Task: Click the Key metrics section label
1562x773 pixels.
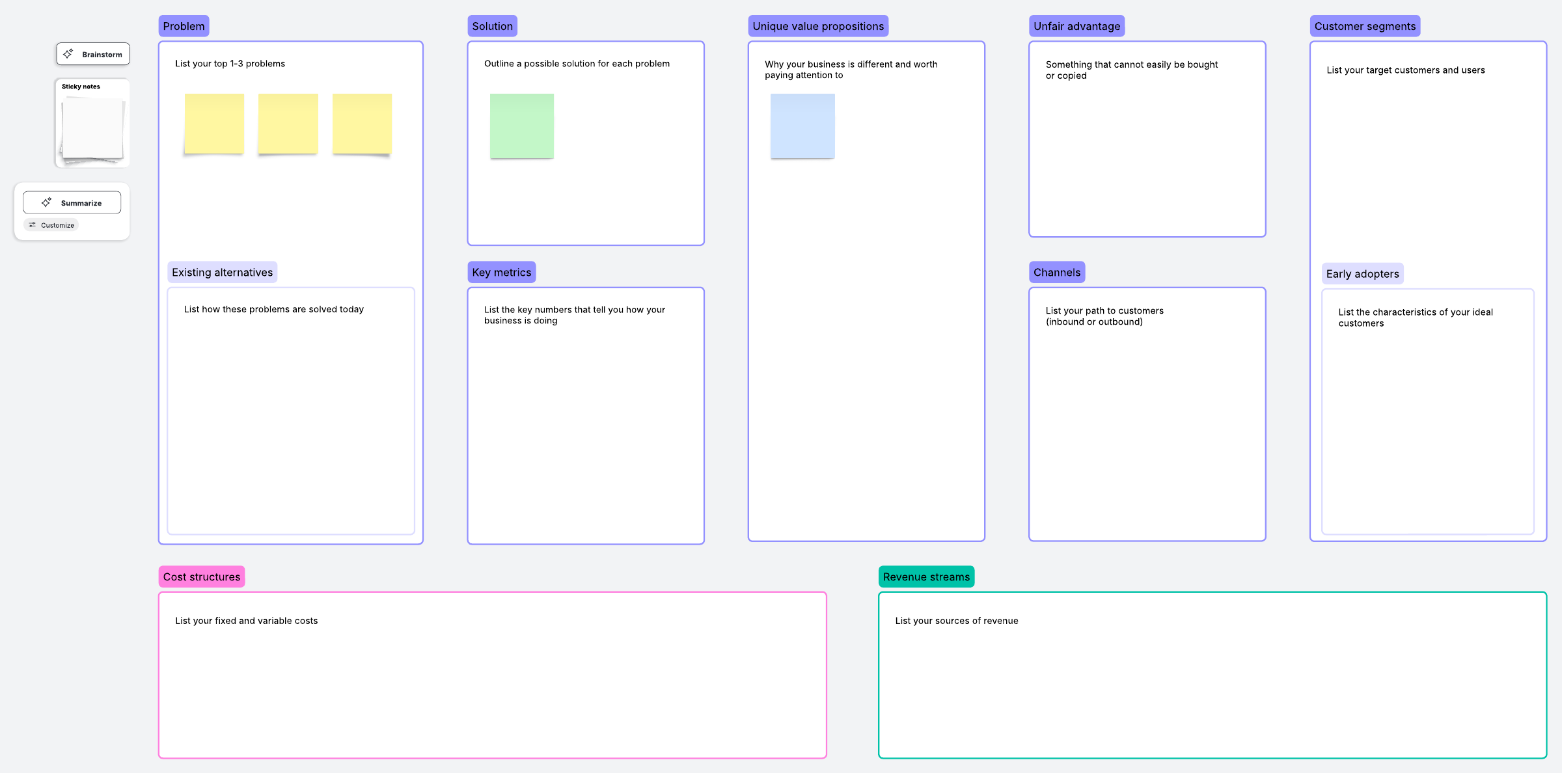Action: pyautogui.click(x=501, y=272)
